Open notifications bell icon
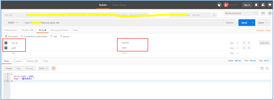Image resolution: width=274 pixels, height=100 pixels. [x=256, y=5]
